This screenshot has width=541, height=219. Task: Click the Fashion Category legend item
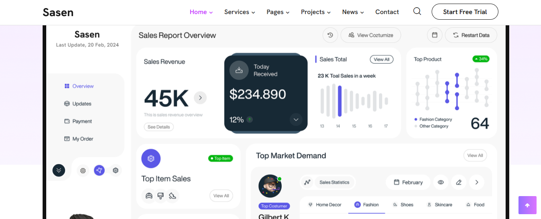click(433, 119)
